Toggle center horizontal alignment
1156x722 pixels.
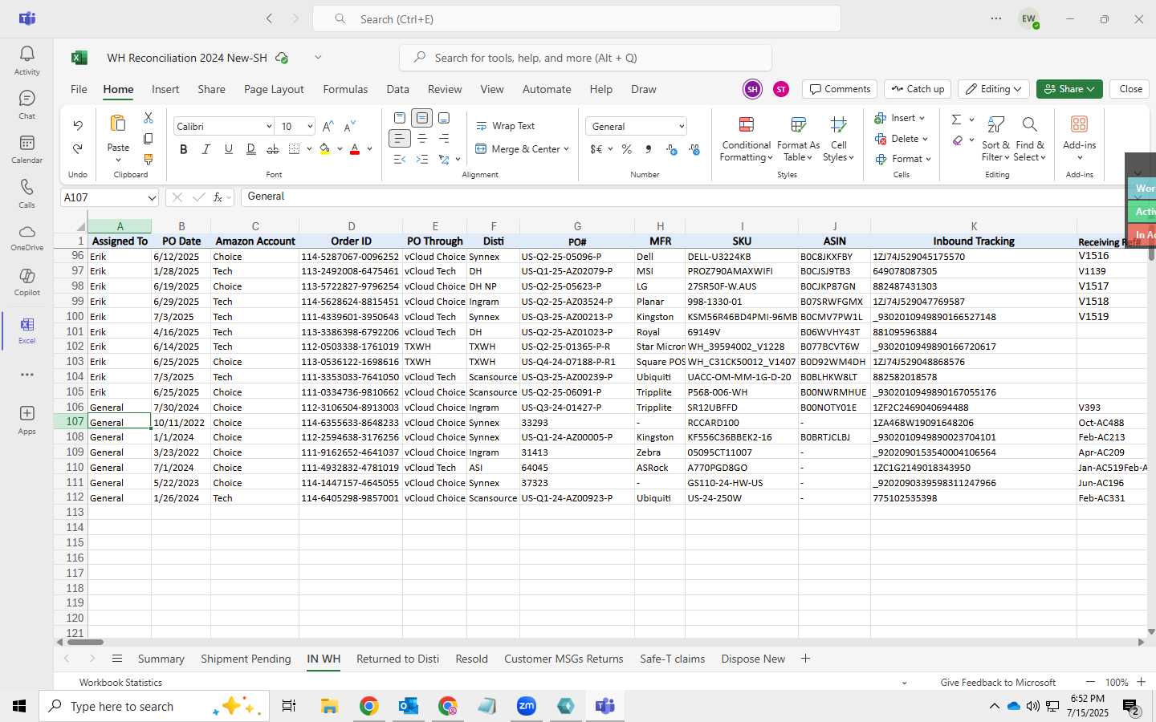pos(422,139)
